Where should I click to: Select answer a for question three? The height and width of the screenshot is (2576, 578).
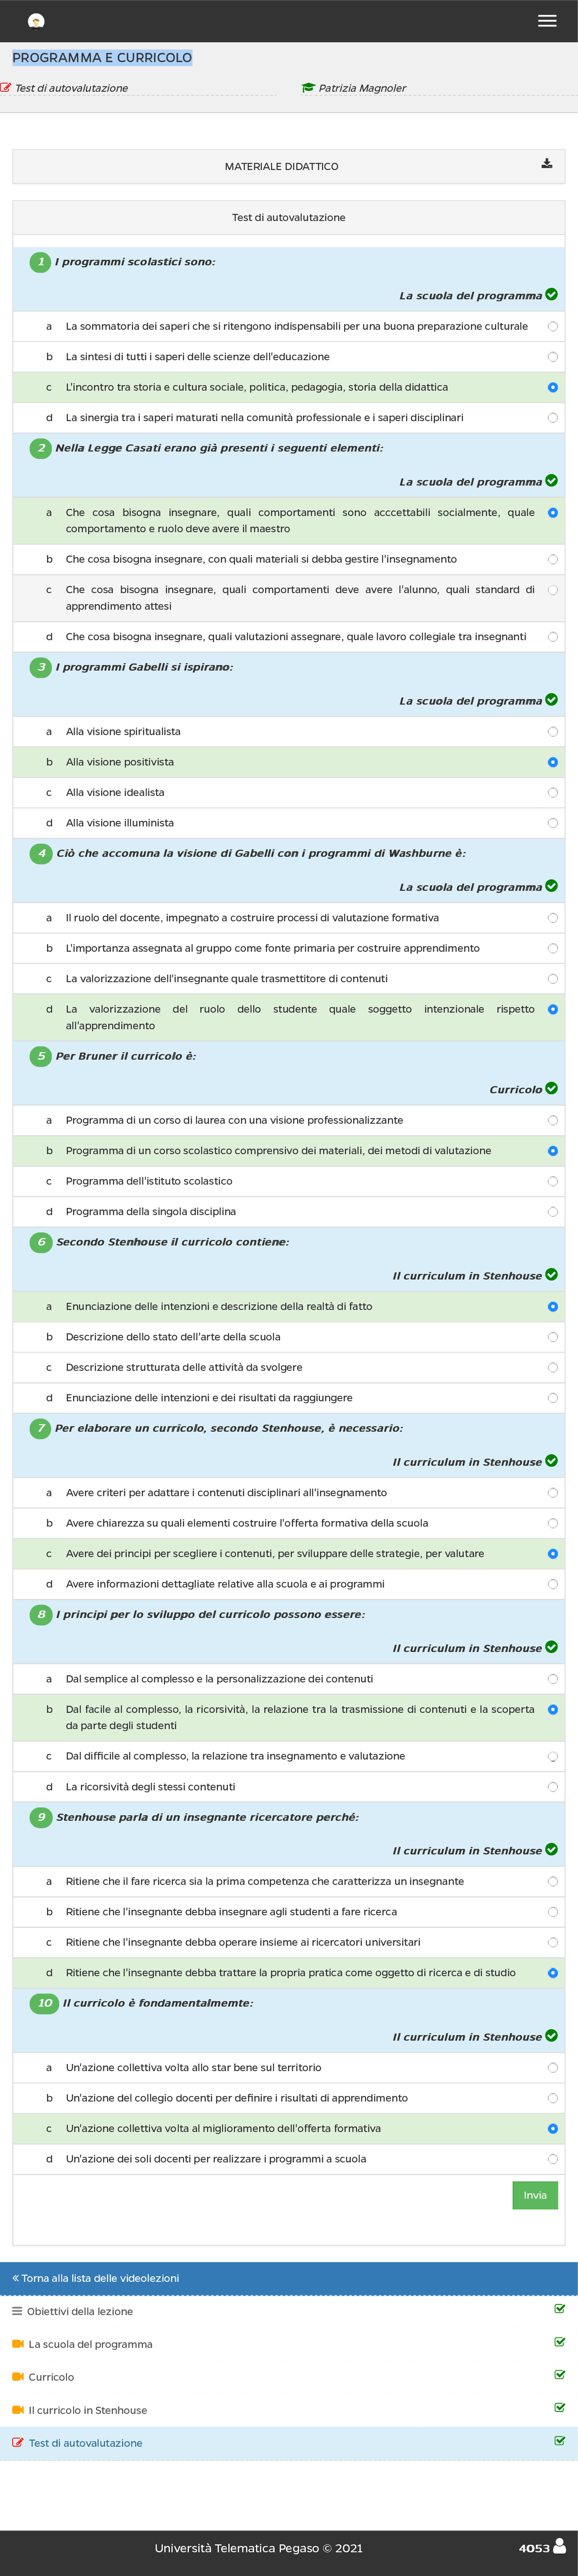point(553,731)
